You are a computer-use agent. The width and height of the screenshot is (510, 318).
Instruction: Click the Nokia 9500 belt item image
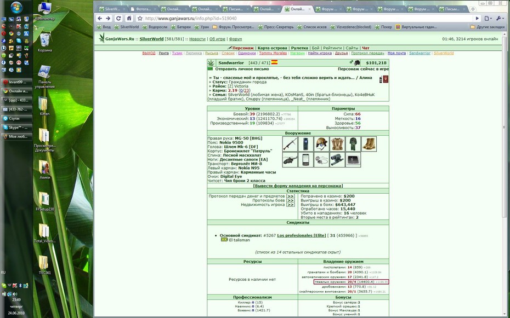[306, 144]
